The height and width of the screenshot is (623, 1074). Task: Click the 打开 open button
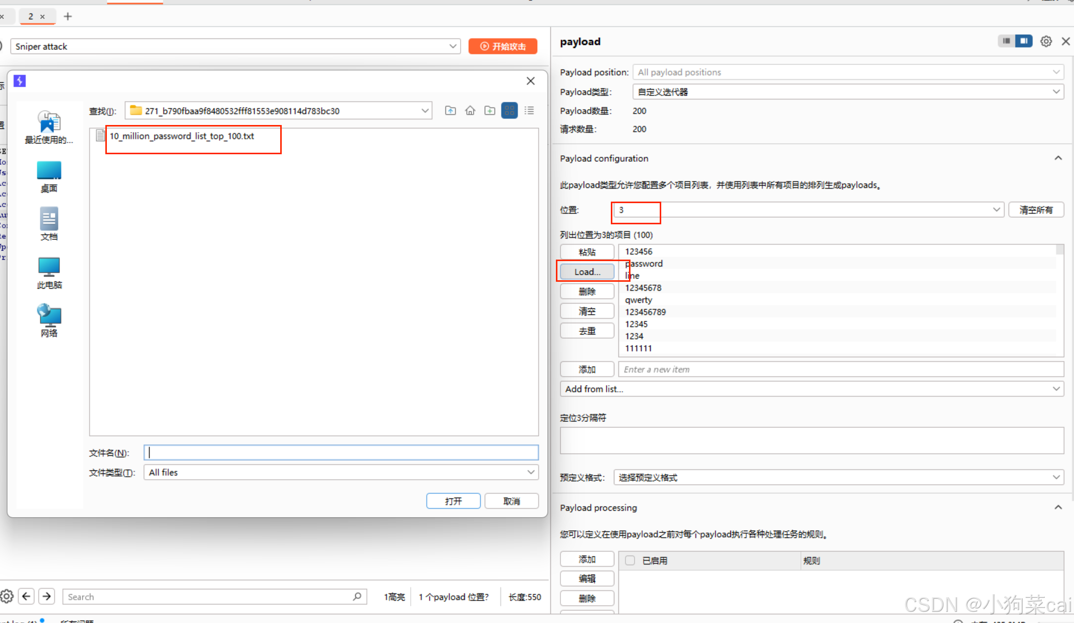point(453,501)
